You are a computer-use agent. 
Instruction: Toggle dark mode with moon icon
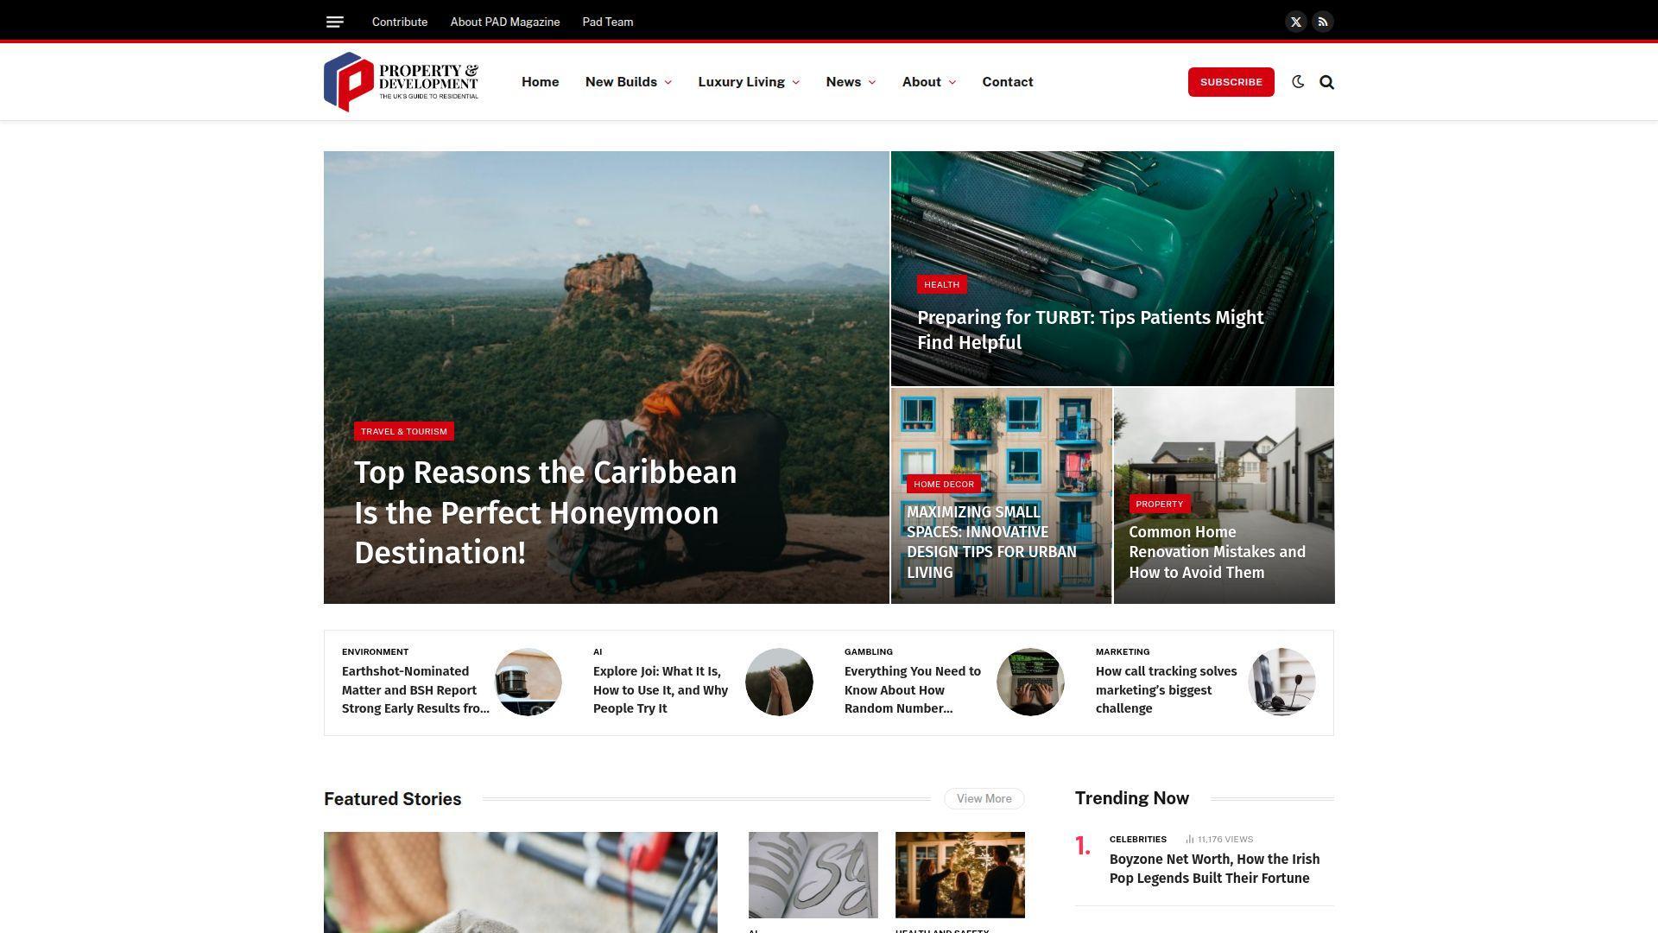[1297, 82]
